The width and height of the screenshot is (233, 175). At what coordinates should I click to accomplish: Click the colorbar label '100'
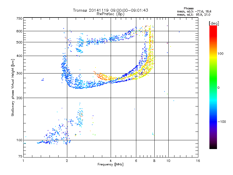coord(220,54)
